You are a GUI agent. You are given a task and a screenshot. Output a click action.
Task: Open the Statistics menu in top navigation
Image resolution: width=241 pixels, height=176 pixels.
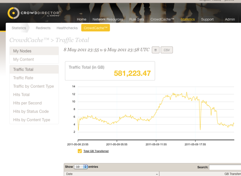[188, 19]
